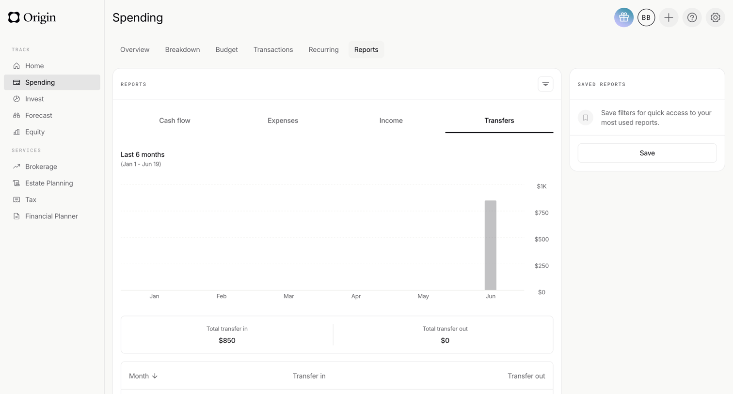Show the Cash flow report

pos(175,121)
